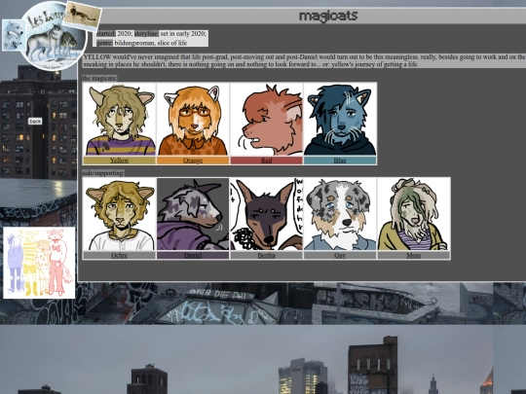Click the four pastel cats sketch image
Image resolution: width=526 pixels, height=394 pixels.
pos(39,263)
